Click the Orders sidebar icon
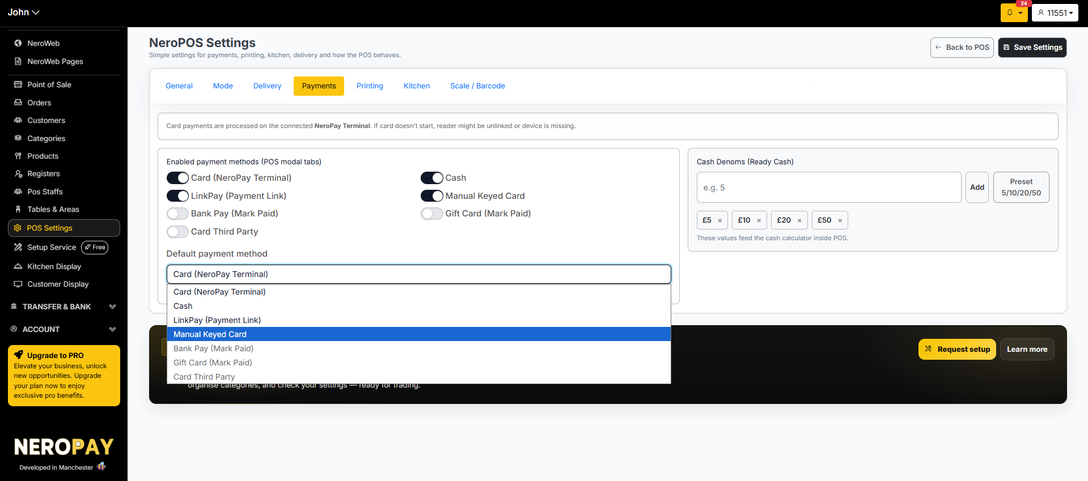Screen dimensions: 1088x481 click(18, 103)
